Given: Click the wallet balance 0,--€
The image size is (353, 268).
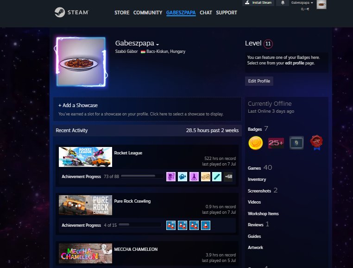Looking at the screenshot, I should pyautogui.click(x=305, y=9).
